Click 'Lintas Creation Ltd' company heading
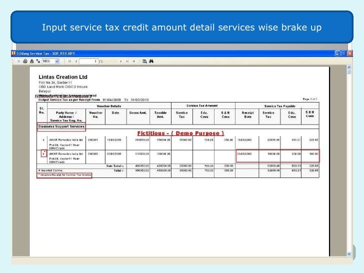Viewport: 364px width, 273px height. [63, 77]
